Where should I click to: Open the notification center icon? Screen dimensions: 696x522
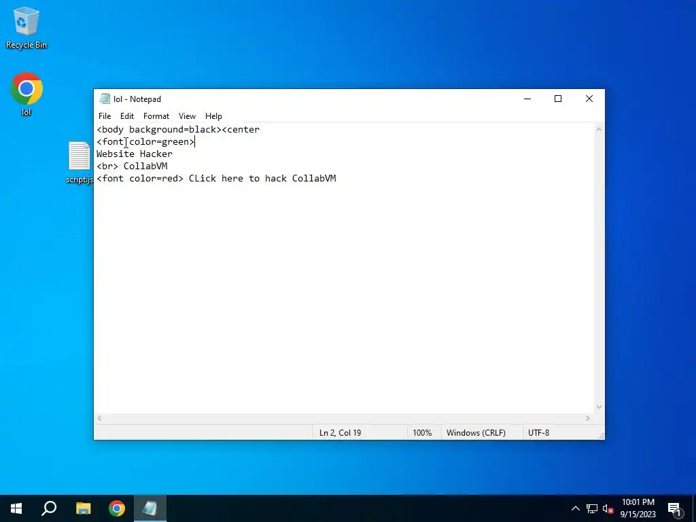point(675,509)
